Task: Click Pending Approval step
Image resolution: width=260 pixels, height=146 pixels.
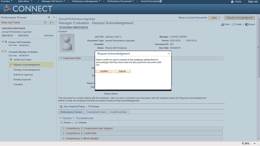Action: (x=22, y=79)
